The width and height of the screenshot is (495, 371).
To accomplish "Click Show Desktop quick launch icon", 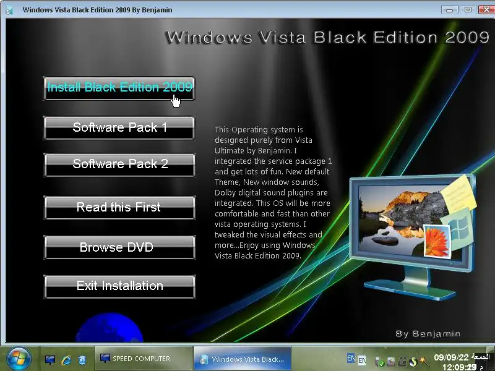I will tap(50, 360).
